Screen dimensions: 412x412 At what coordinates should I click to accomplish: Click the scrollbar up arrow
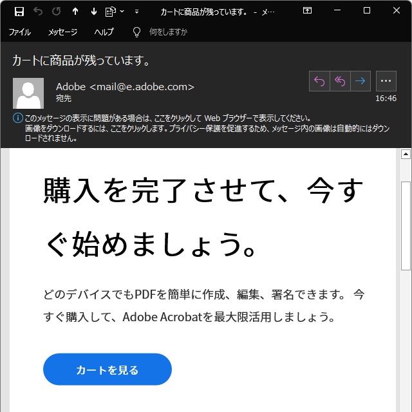coord(406,154)
